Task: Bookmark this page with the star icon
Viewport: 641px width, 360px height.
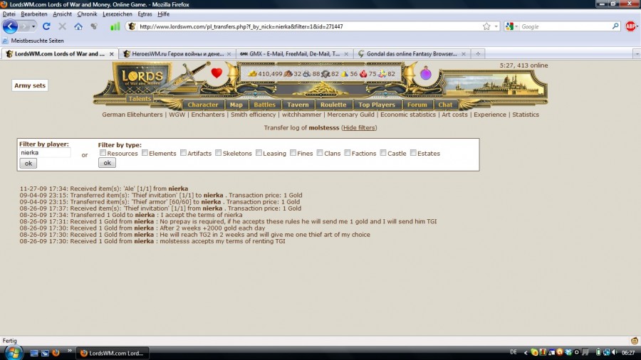Action: [486, 26]
